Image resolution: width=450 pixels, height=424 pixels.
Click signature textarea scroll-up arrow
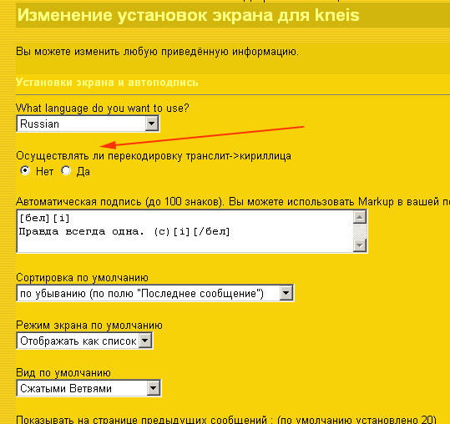coord(360,217)
